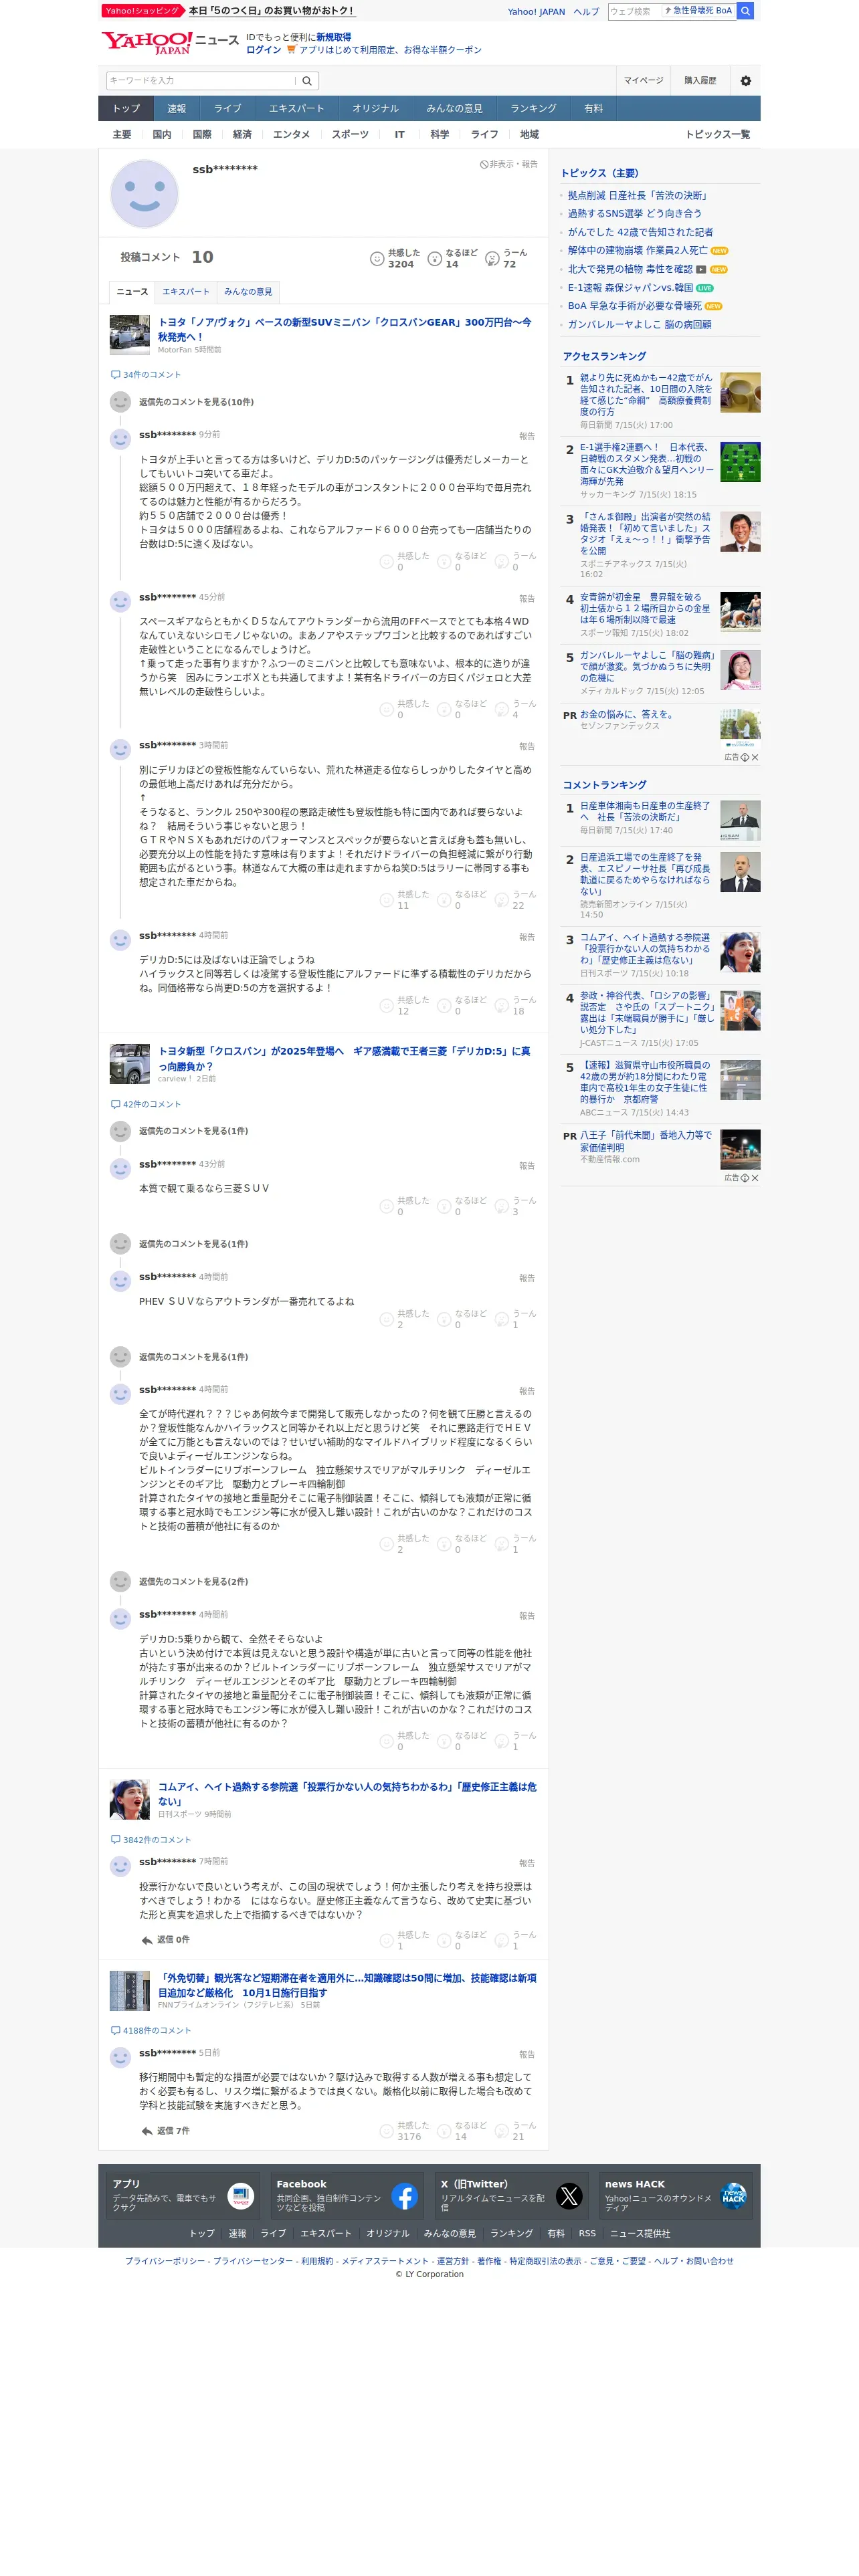Open the ヘルプ link in the top bar
This screenshot has width=859, height=2576.
(586, 12)
